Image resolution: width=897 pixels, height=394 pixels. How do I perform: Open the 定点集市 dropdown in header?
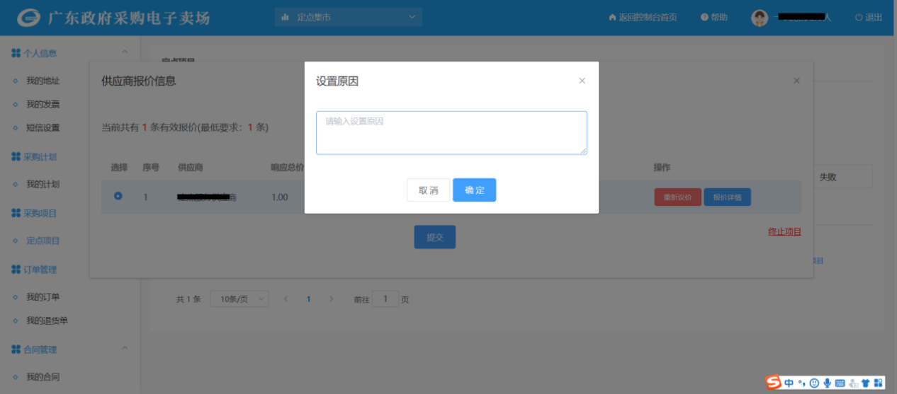point(348,17)
